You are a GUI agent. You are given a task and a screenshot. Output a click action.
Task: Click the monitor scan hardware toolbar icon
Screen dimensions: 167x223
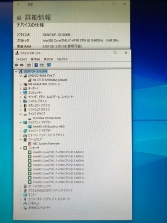[x=49, y=65]
